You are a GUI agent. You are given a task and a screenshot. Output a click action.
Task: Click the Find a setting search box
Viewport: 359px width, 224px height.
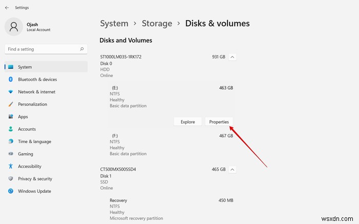(42, 49)
